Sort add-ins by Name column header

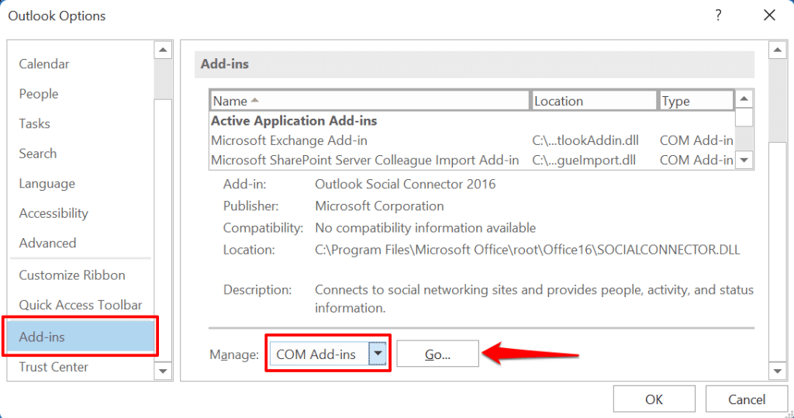tap(370, 101)
